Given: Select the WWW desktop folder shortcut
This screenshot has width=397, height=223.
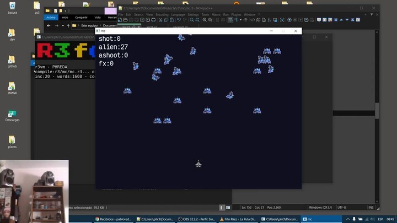Looking at the screenshot, I should coord(12,89).
